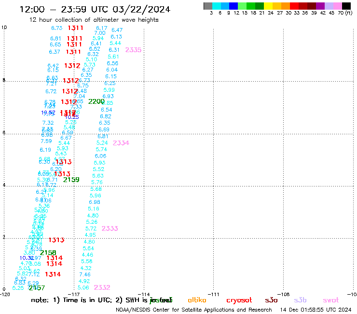This screenshot has width=357, height=314.
Task: Click the wave height value '5.24' beside 2334
Action: coord(102,143)
